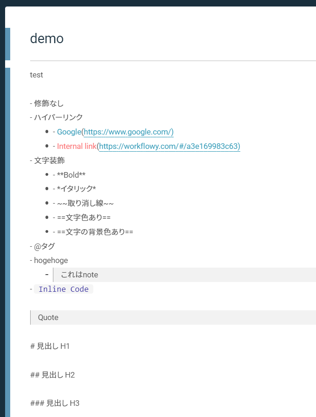The width and height of the screenshot is (316, 417).
Task: Click the 'hogehoge' line
Action: 49,260
